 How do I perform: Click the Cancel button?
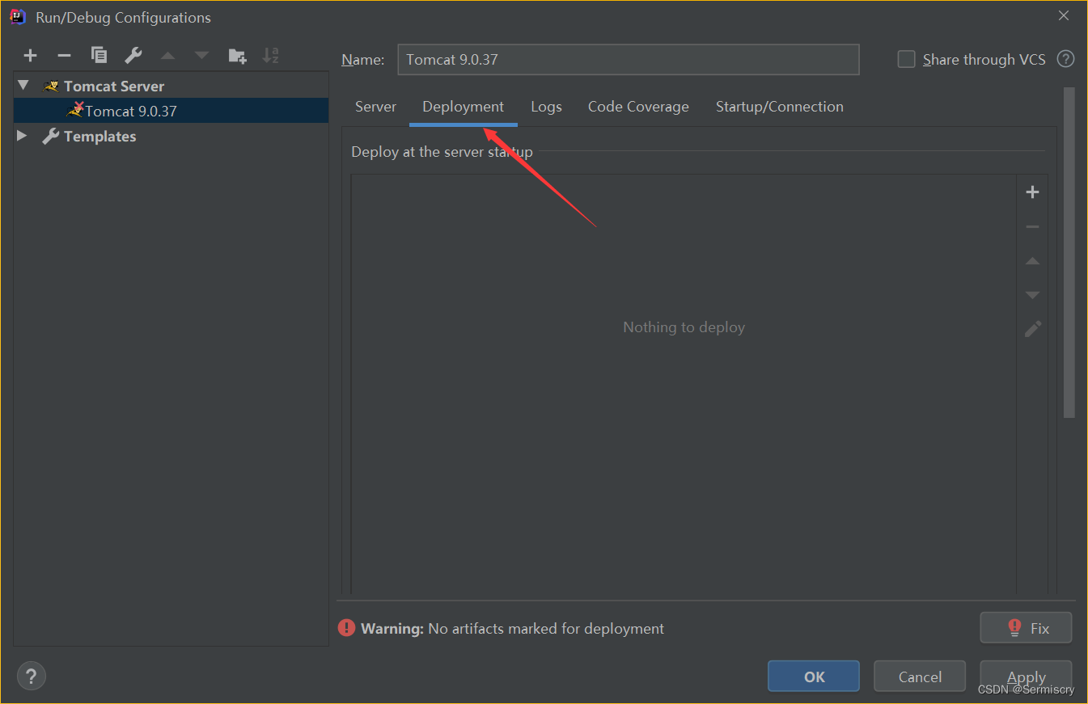coord(920,677)
